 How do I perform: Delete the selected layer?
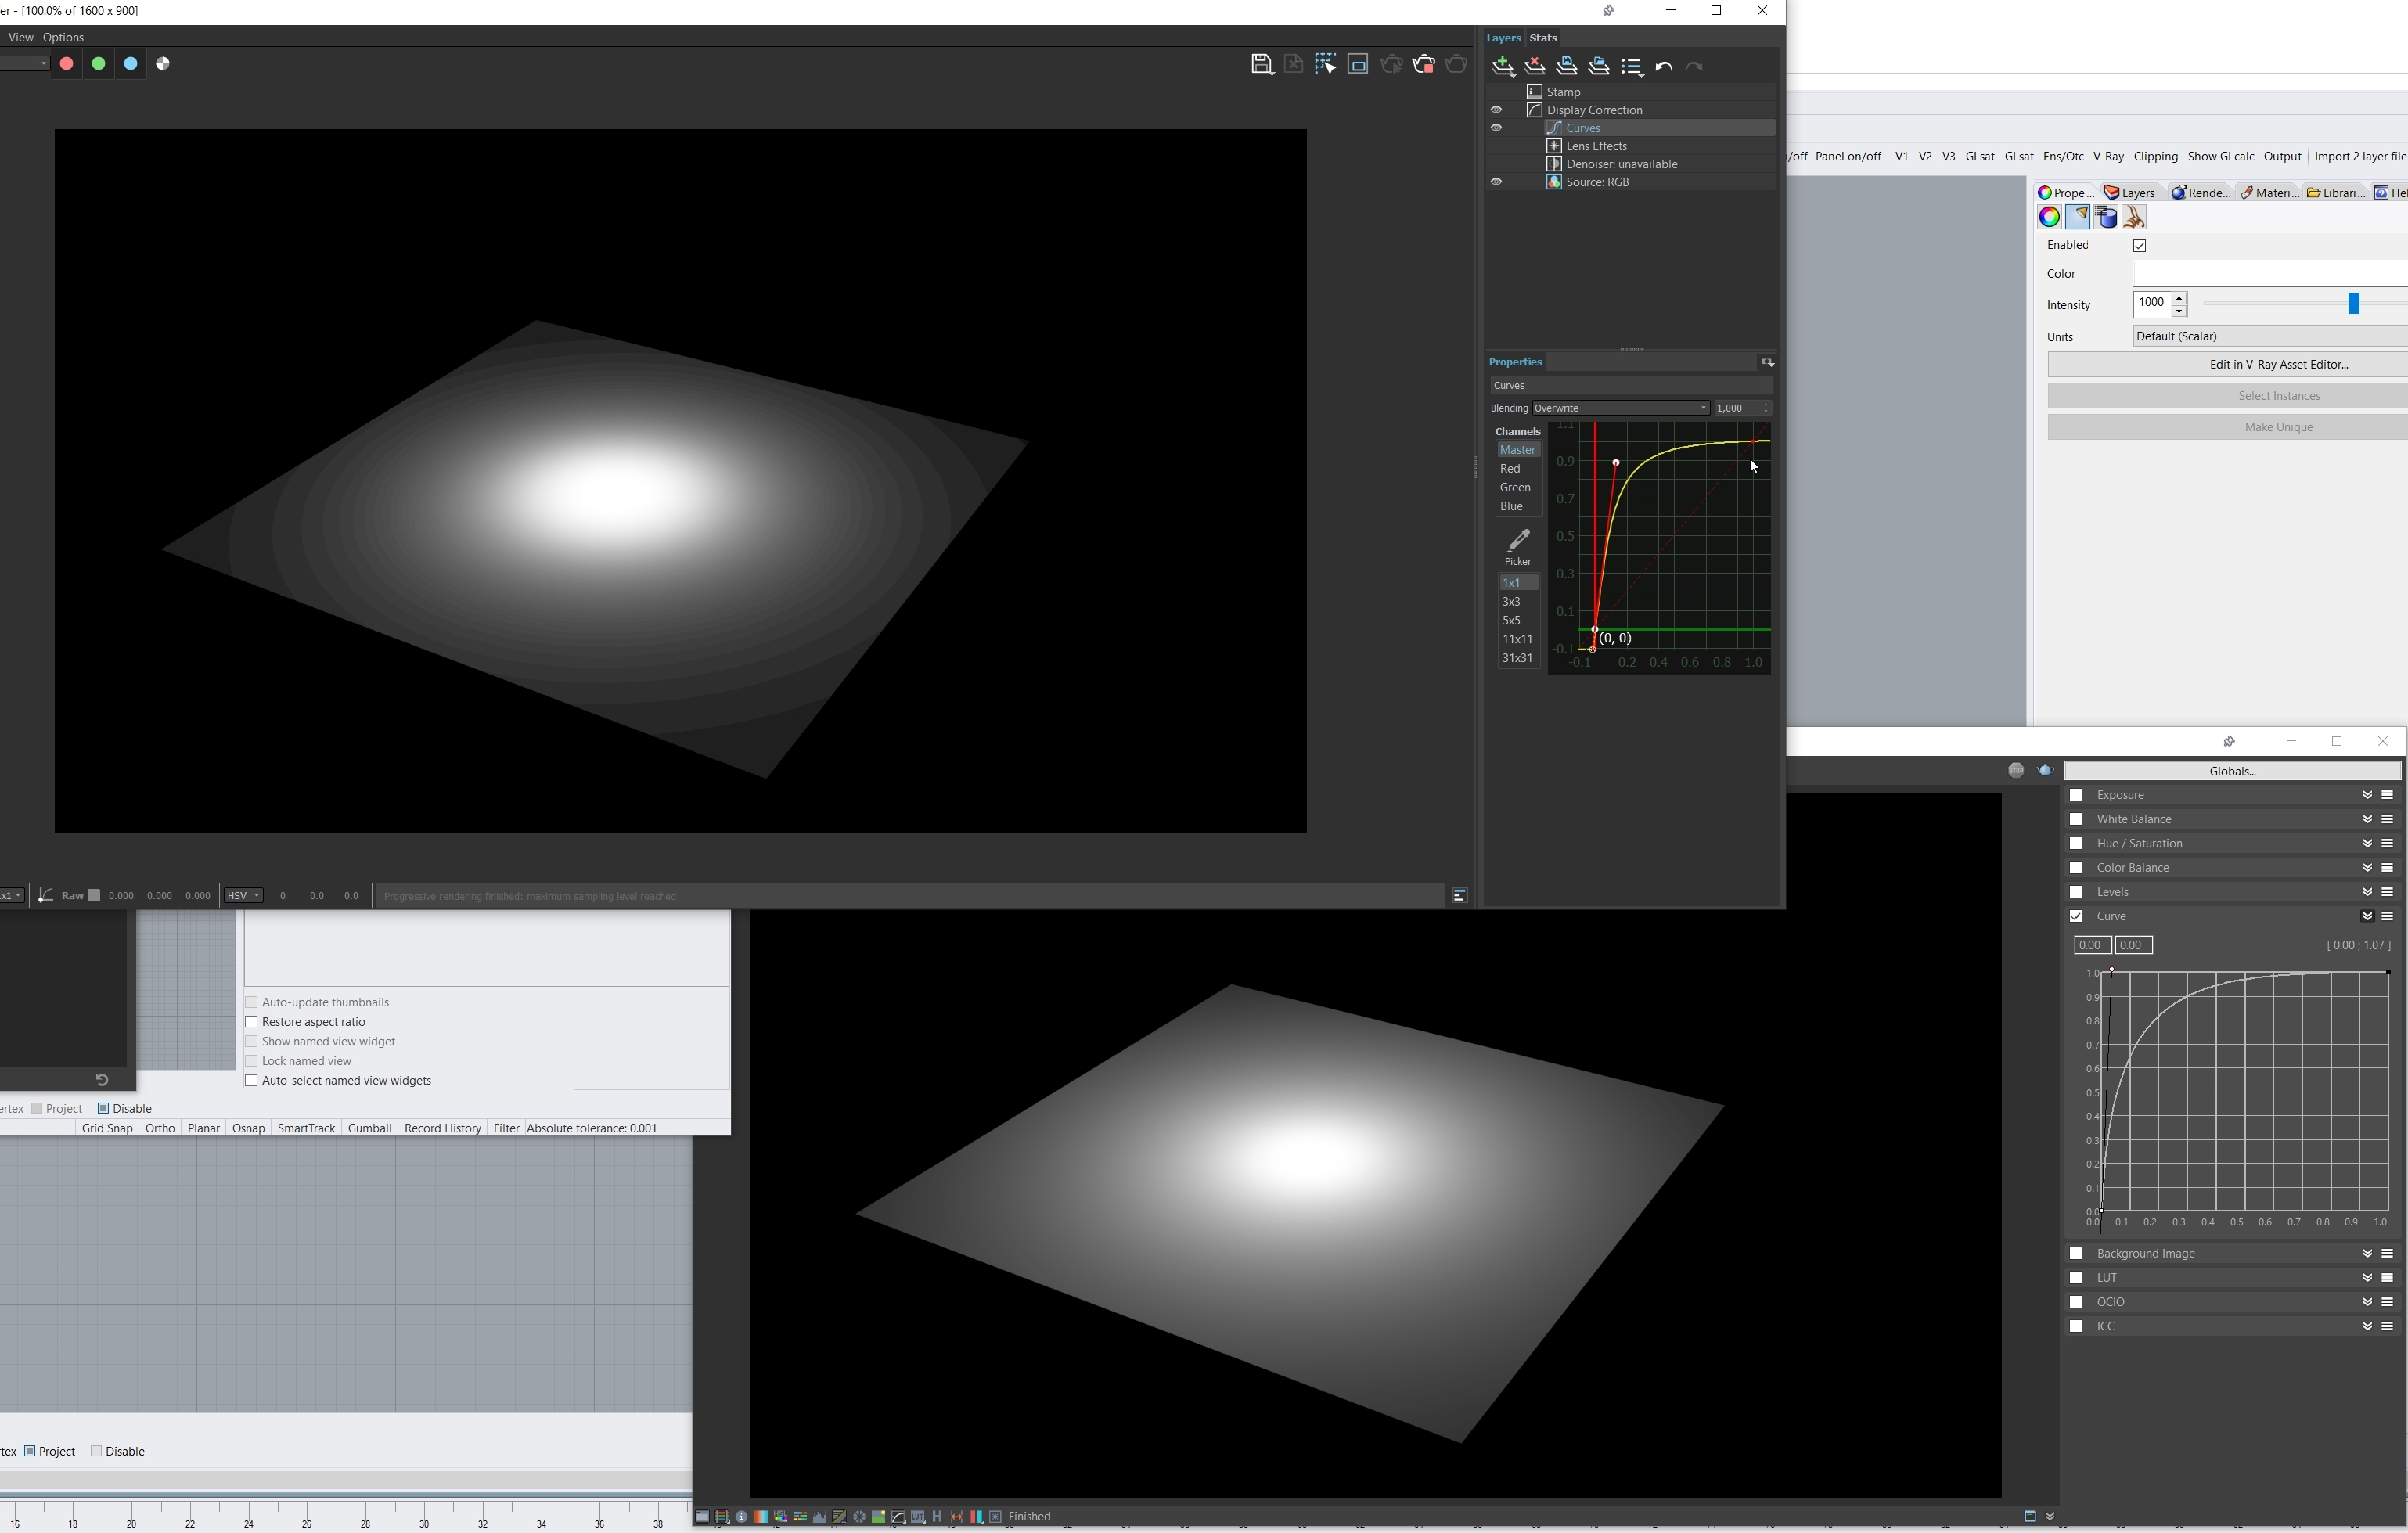click(1535, 67)
